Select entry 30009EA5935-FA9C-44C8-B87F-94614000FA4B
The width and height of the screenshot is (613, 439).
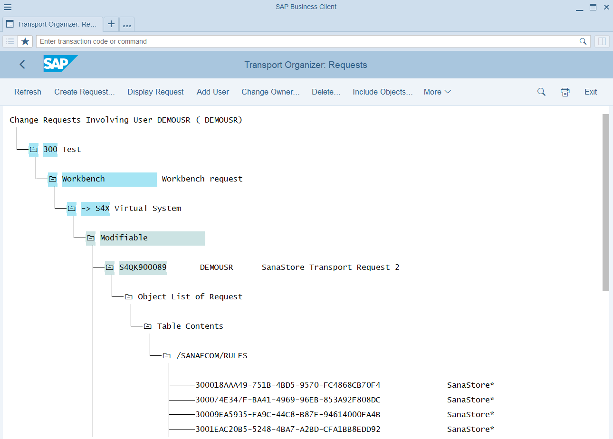pyautogui.click(x=288, y=414)
